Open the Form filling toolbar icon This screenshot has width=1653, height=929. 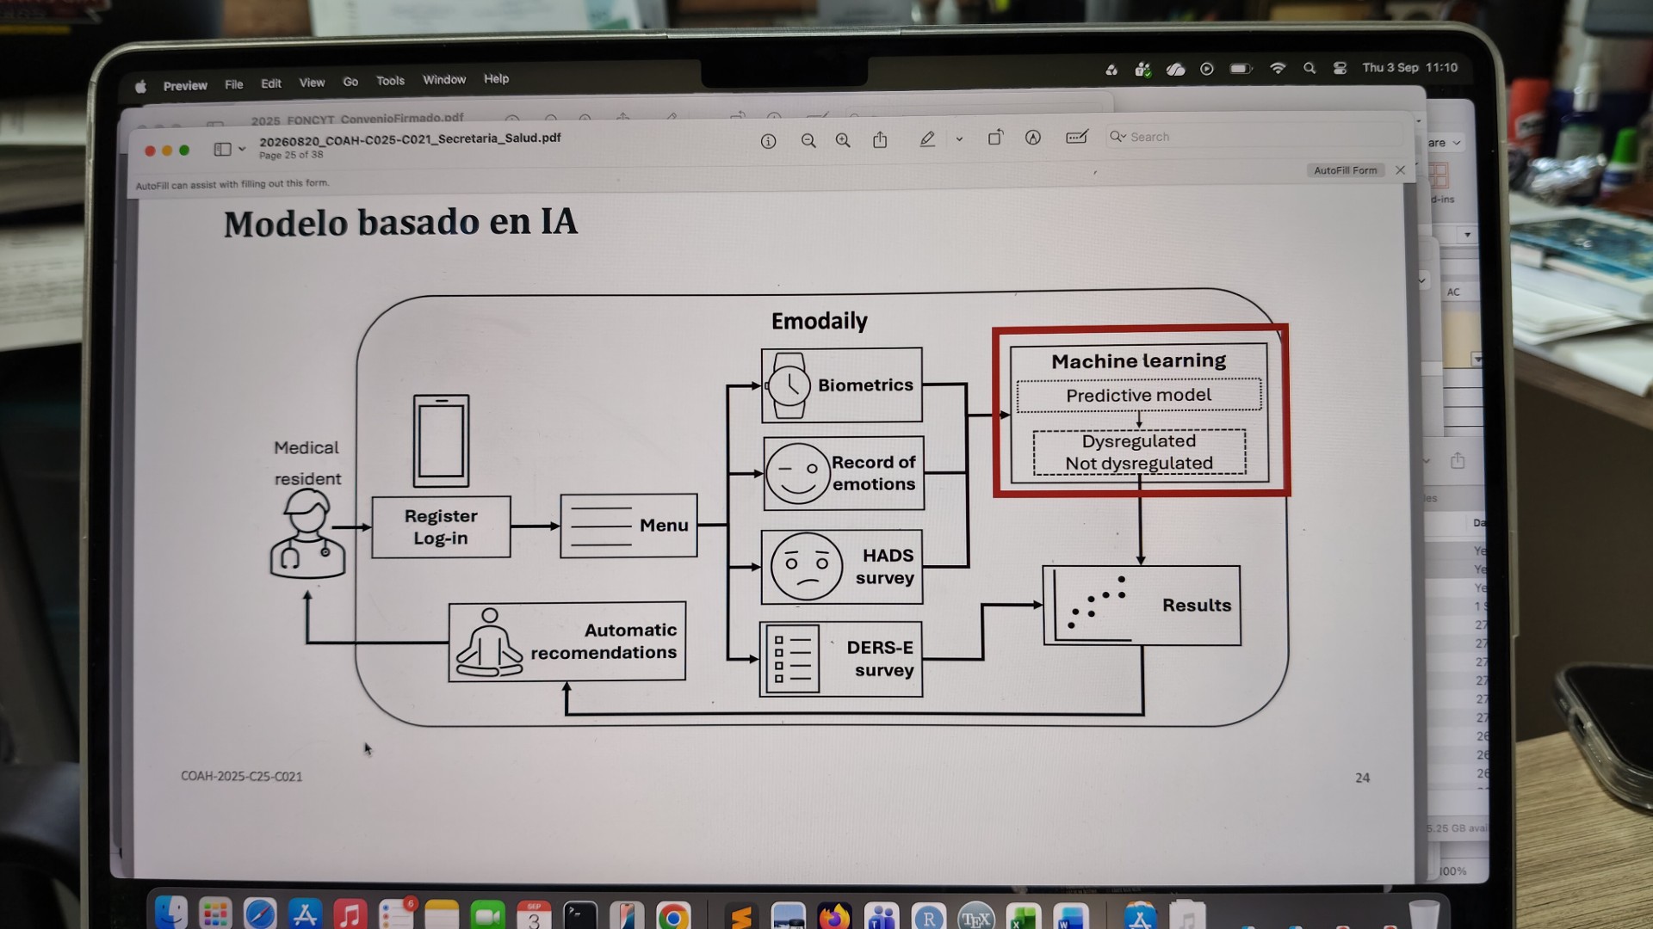(x=1077, y=137)
